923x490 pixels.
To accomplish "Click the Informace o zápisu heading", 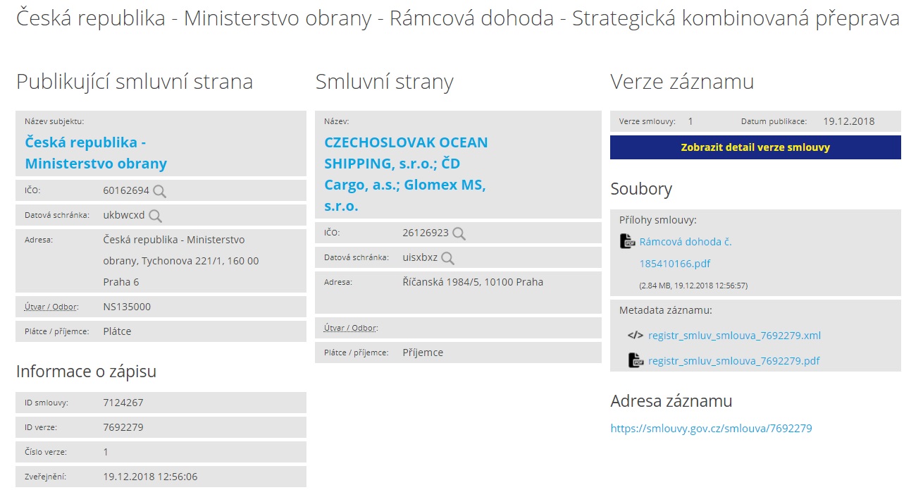I will (87, 372).
